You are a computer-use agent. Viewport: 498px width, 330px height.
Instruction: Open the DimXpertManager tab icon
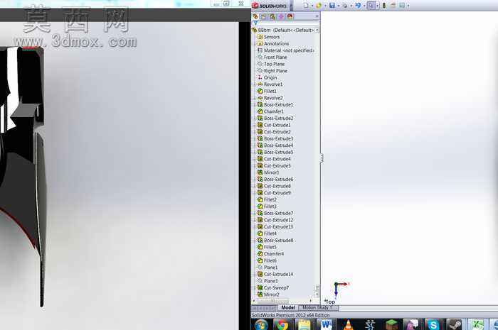coord(281,16)
